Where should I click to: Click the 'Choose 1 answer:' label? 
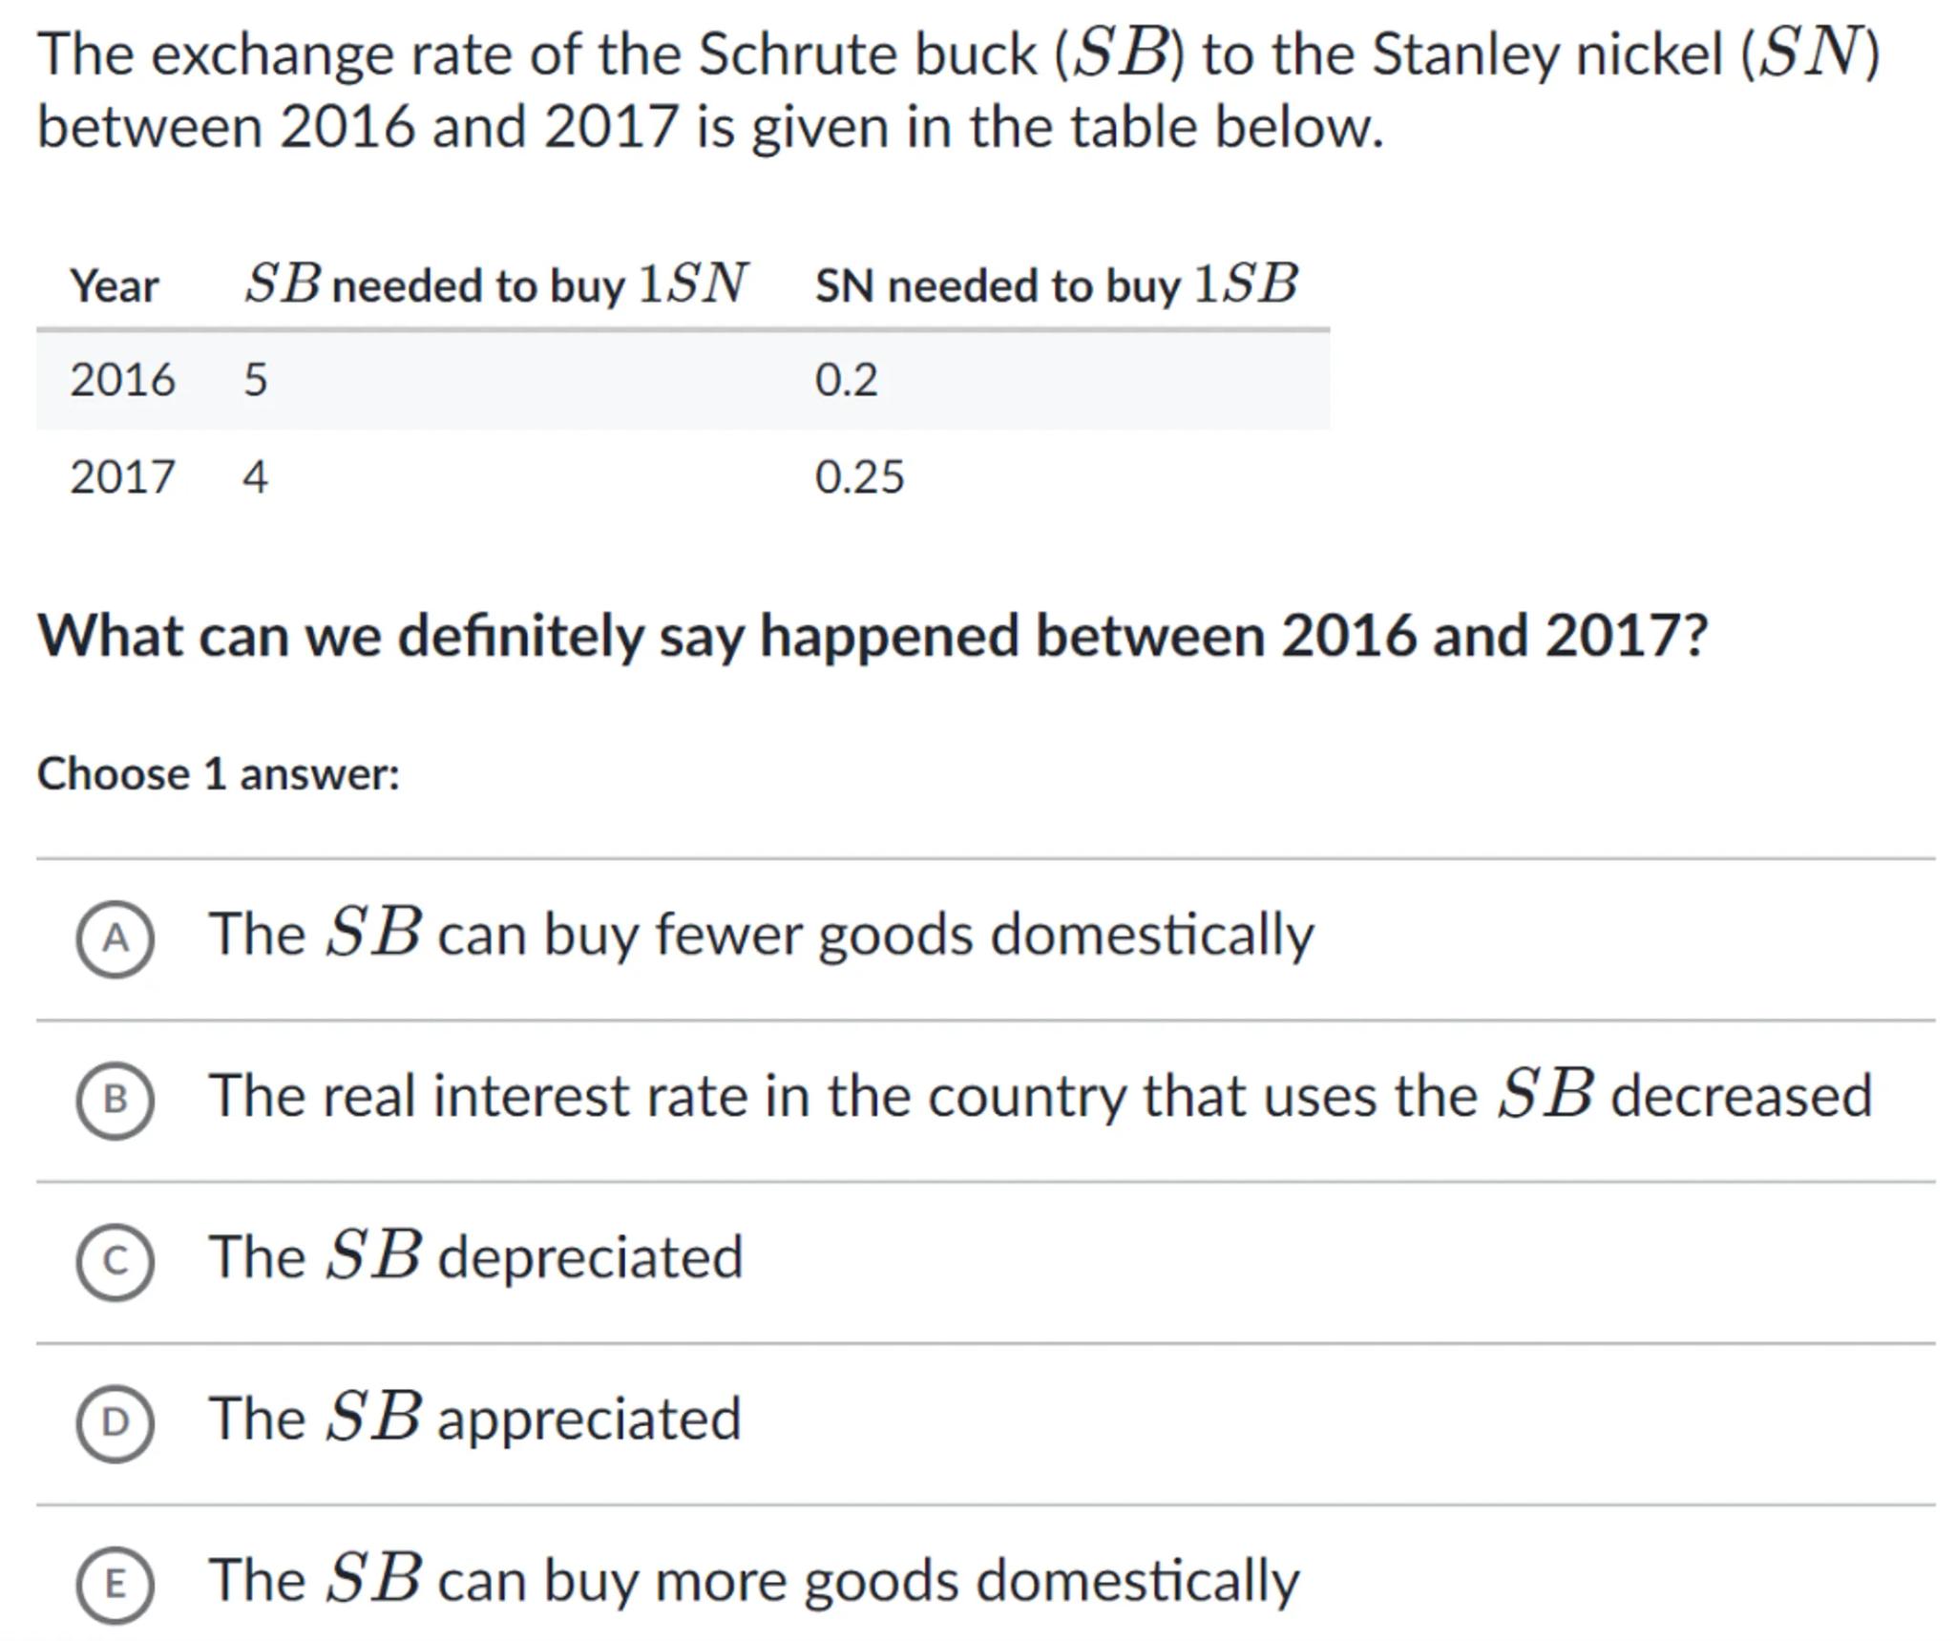218,773
